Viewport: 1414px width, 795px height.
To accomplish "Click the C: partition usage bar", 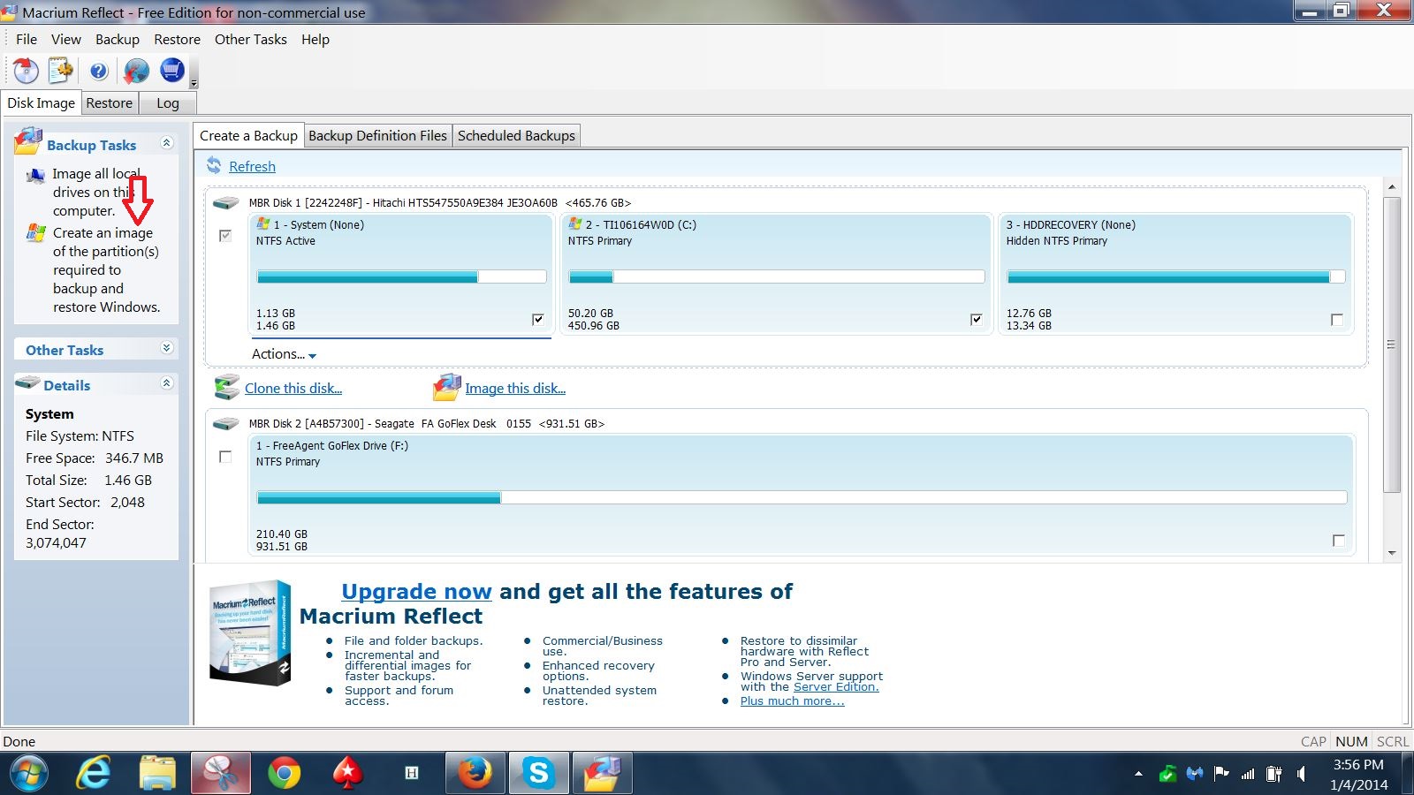I will [777, 276].
